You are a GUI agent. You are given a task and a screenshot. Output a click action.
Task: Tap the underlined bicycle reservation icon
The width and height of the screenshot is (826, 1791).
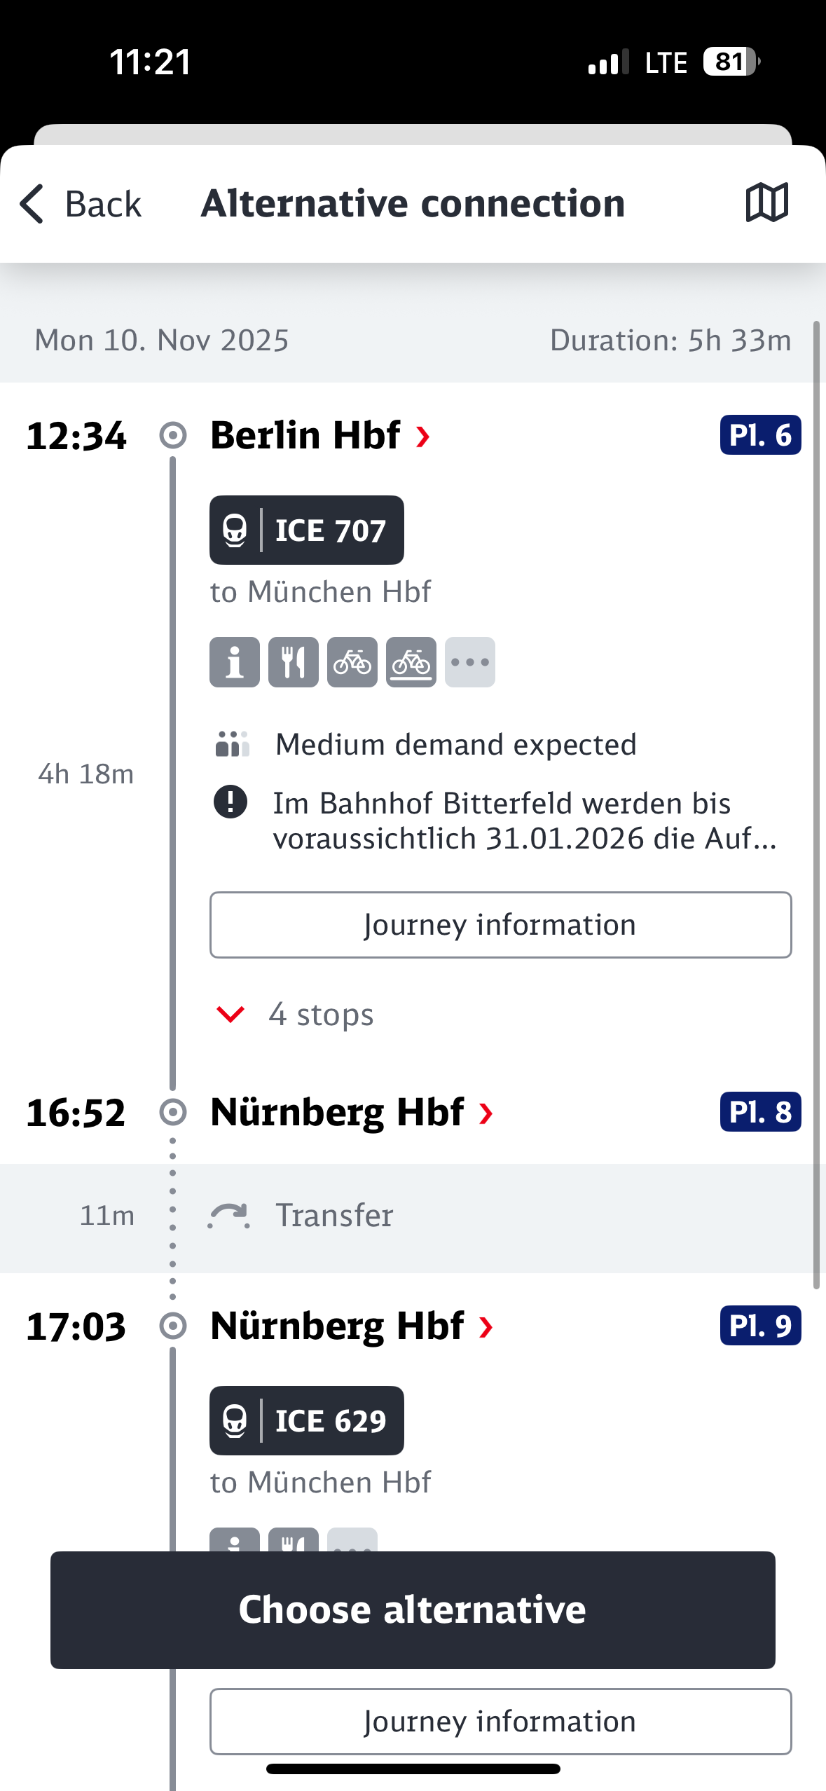coord(411,662)
